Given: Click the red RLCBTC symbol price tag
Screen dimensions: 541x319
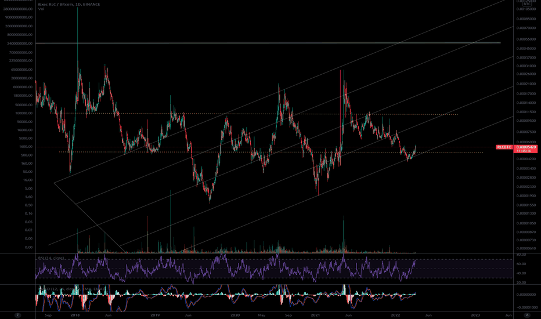Looking at the screenshot, I should pos(504,147).
